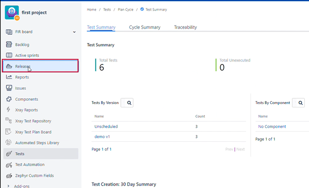Open Xray Test Plan Board
The height and width of the screenshot is (188, 309).
point(33,132)
